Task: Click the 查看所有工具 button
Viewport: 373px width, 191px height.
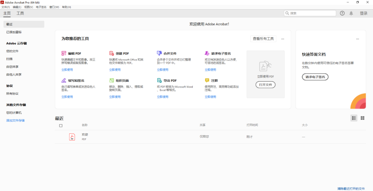Action: [263, 39]
